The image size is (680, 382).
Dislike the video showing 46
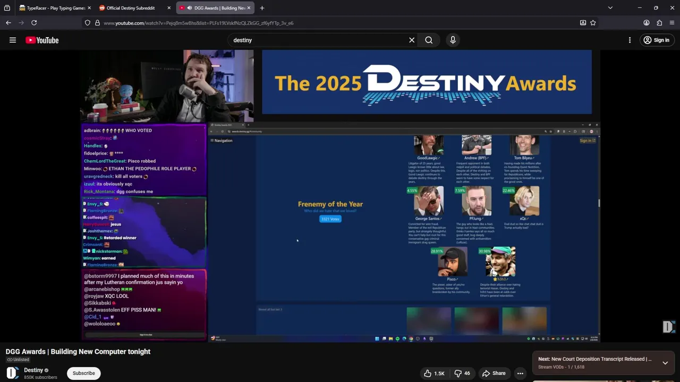click(x=462, y=374)
